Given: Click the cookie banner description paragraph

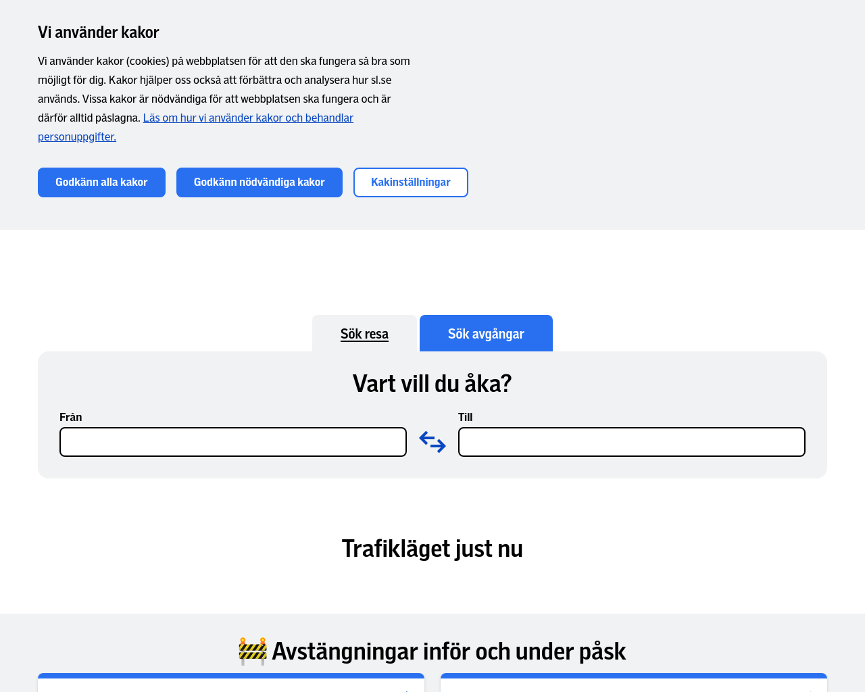Looking at the screenshot, I should (x=224, y=99).
